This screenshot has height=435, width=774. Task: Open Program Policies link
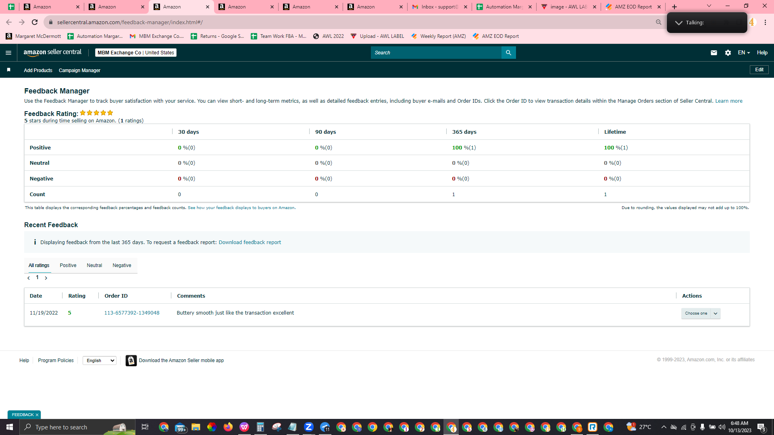pyautogui.click(x=56, y=360)
